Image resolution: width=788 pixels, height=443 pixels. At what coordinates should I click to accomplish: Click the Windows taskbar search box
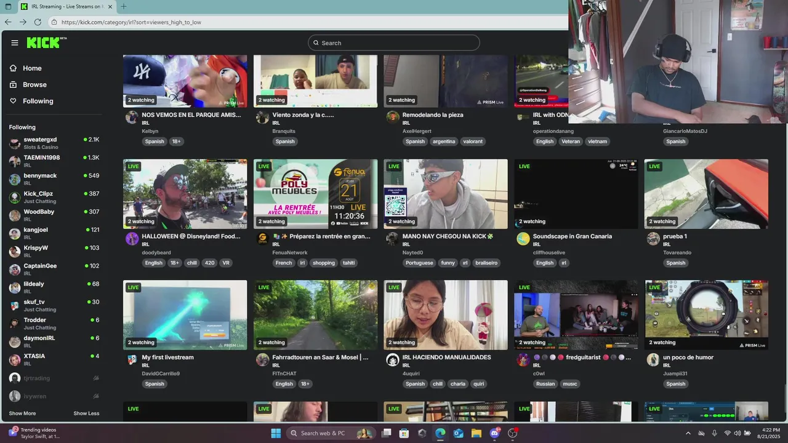(x=331, y=433)
